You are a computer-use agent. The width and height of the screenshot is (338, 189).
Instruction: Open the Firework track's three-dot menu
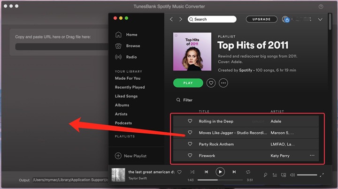312,156
